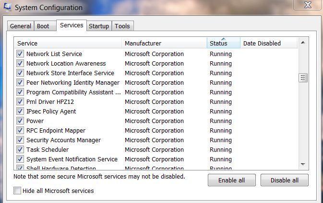Open the Boot tab
This screenshot has height=203, width=323.
[x=43, y=26]
